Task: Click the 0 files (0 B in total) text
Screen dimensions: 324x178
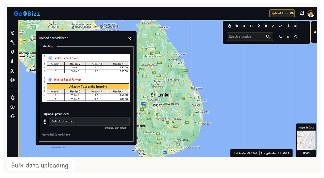Action: [115, 128]
